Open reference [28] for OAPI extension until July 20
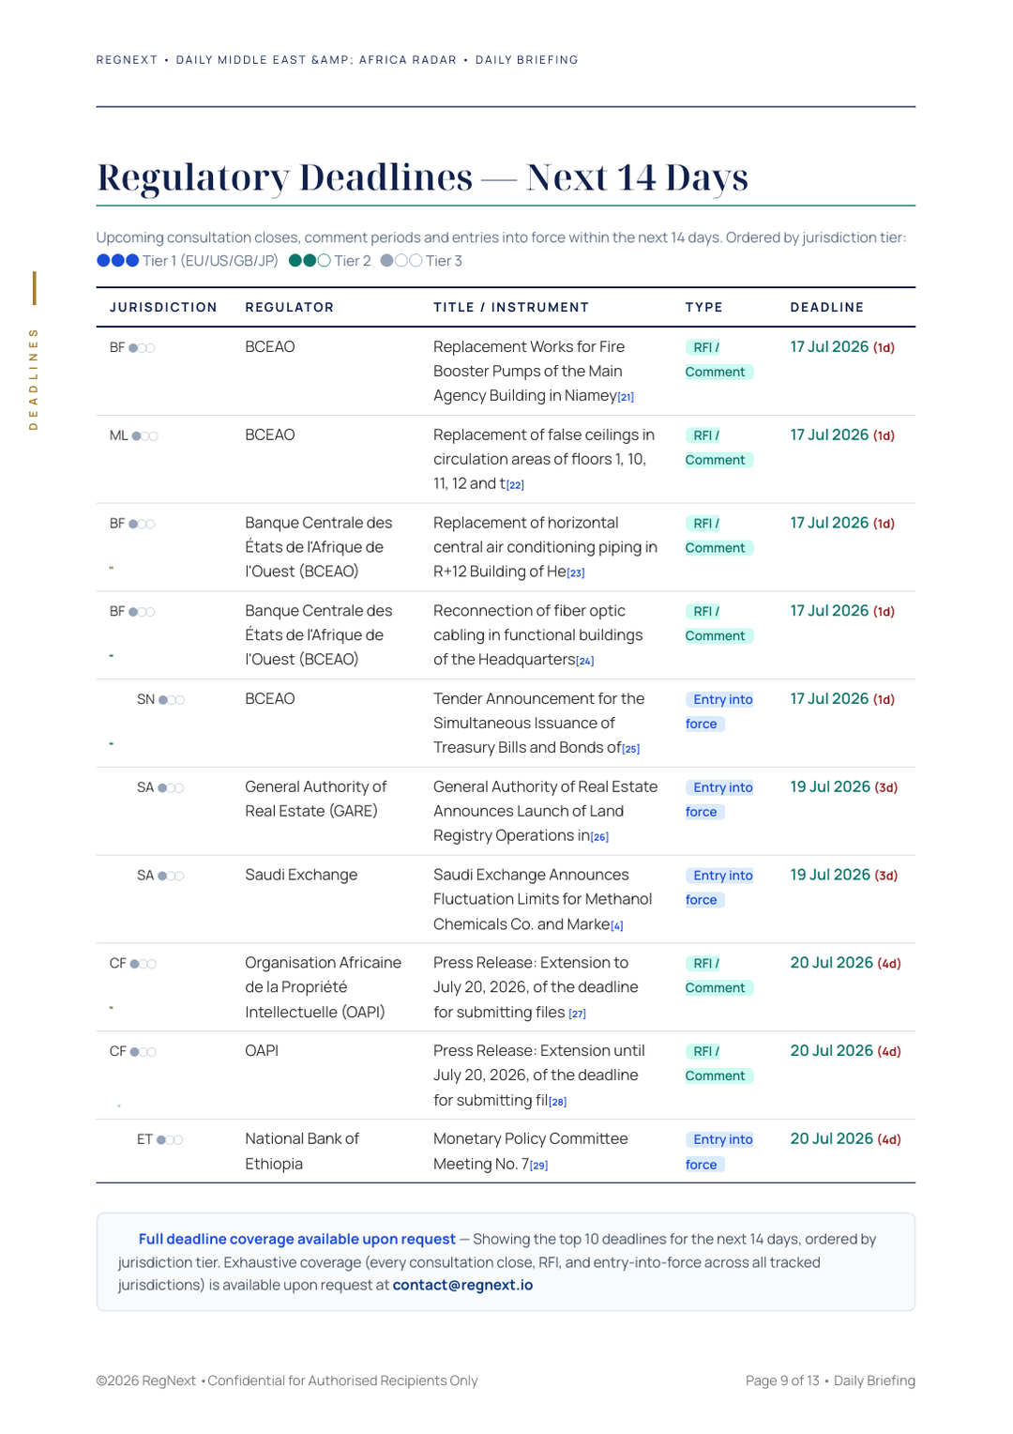Image resolution: width=1013 pixels, height=1434 pixels. (558, 1102)
